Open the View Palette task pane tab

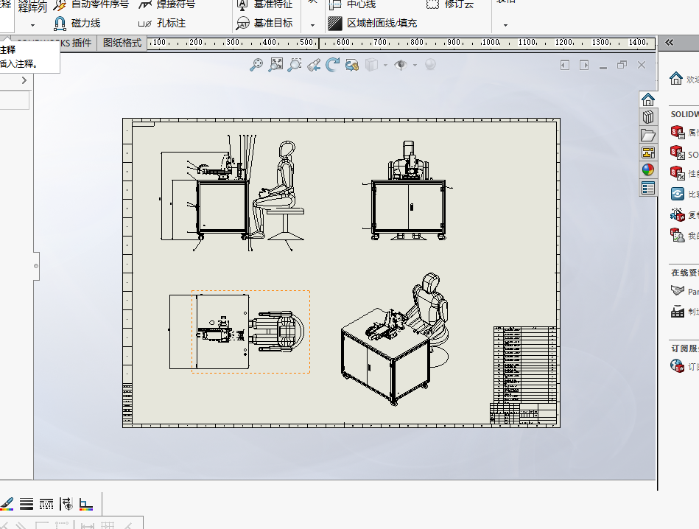[x=648, y=153]
